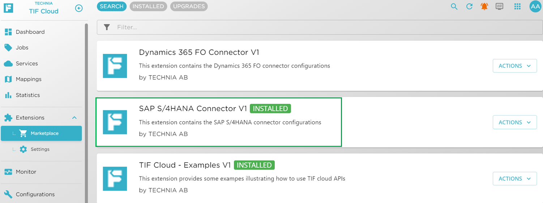Select the SEARCH tab
The image size is (543, 203).
111,6
